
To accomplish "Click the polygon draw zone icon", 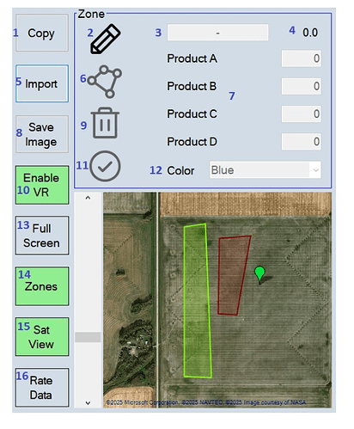I will (x=105, y=82).
